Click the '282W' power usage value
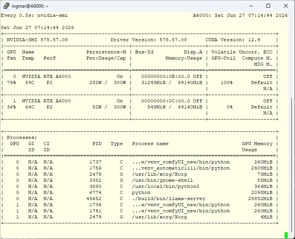 click(x=95, y=82)
